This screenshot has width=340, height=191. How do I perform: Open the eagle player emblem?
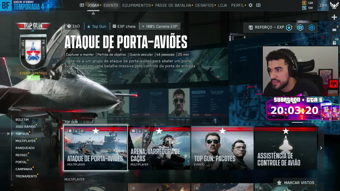point(334,5)
